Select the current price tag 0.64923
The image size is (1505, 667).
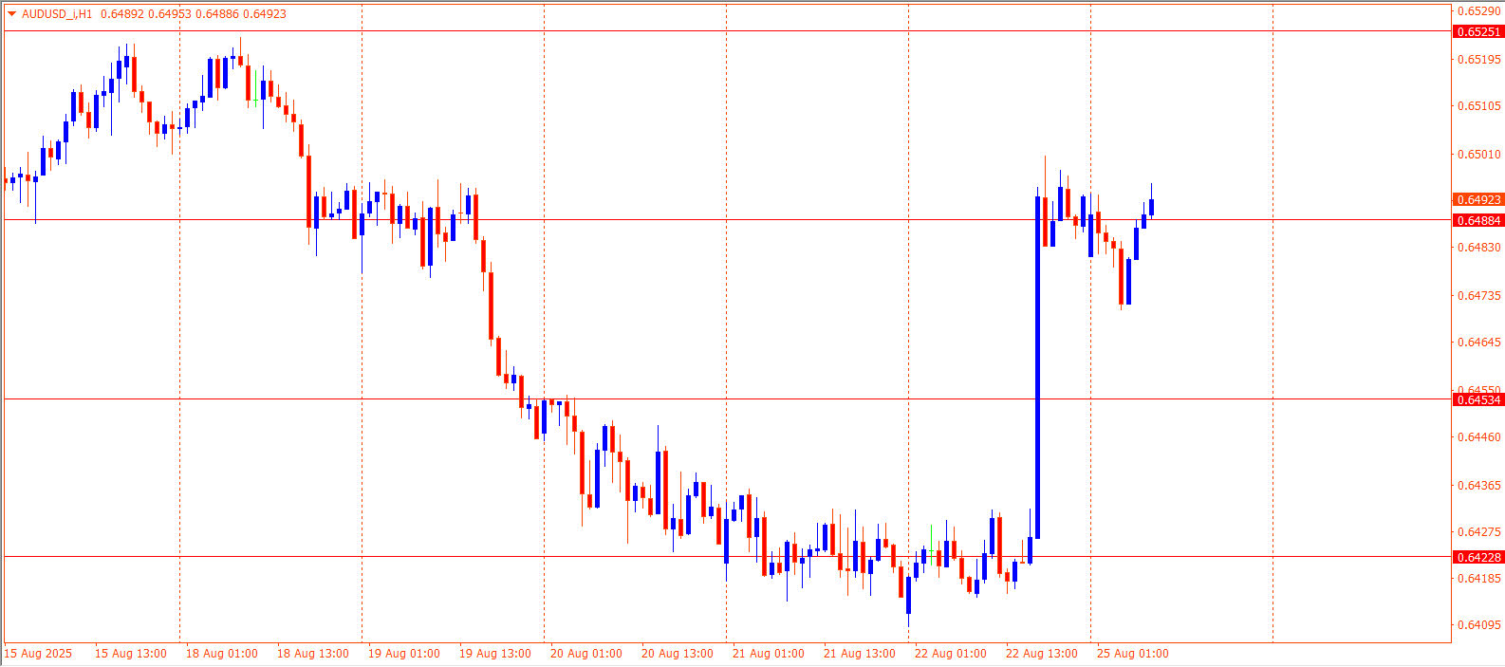pyautogui.click(x=1478, y=199)
